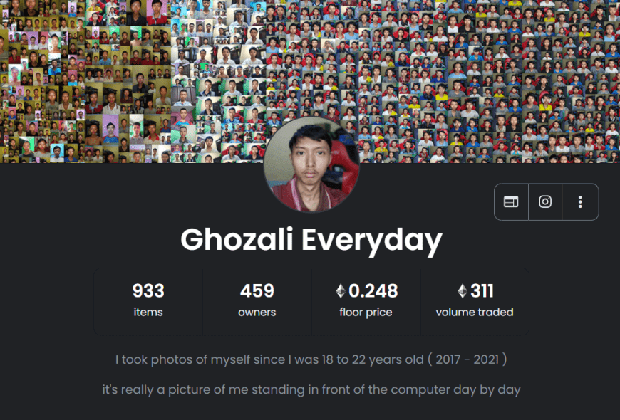Open the Instagram profile icon
Viewport: 620px width, 420px height.
tap(545, 202)
